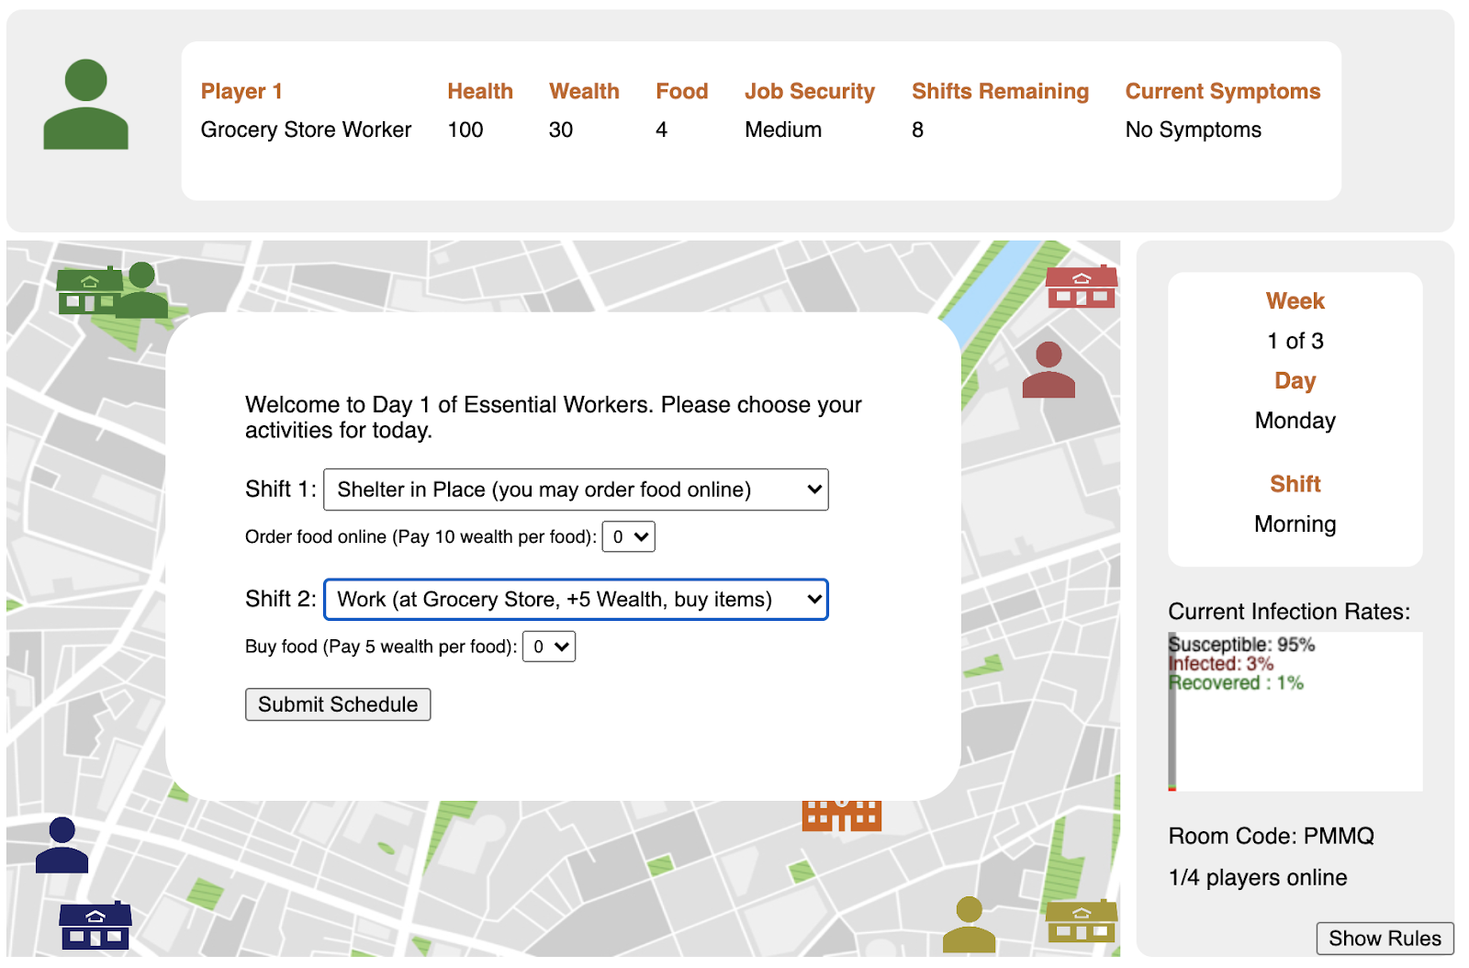The image size is (1469, 968).
Task: Select the green house icon on map
Action: coord(89,290)
